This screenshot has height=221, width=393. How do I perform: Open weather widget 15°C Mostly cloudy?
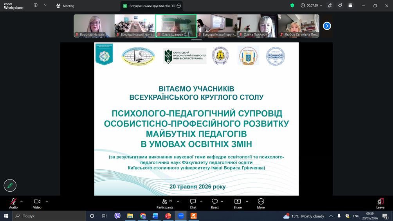pyautogui.click(x=303, y=216)
